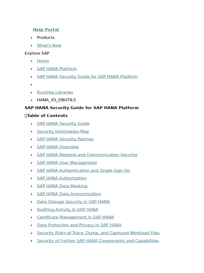Click the bold SAP HANA Security Guide heading
This screenshot has width=204, height=273.
pyautogui.click(x=82, y=108)
